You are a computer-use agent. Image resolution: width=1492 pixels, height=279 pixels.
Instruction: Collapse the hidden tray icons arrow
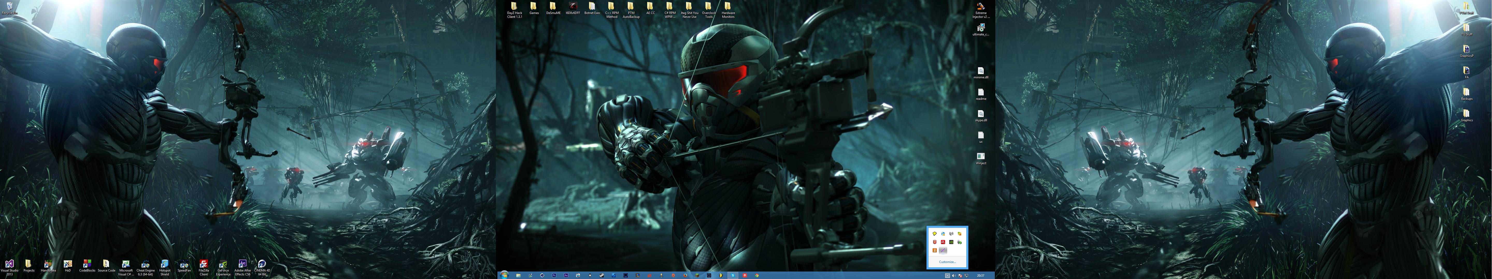[948, 276]
